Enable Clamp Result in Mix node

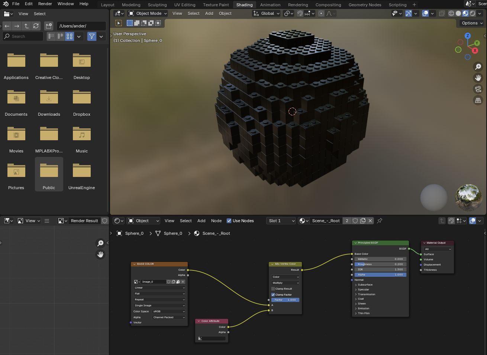(x=273, y=289)
